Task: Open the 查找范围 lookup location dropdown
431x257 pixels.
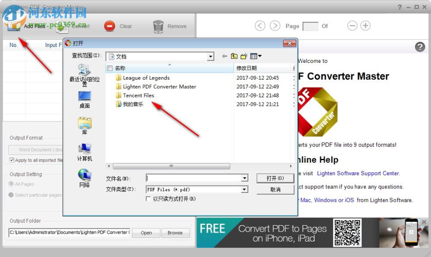Action: click(x=210, y=56)
